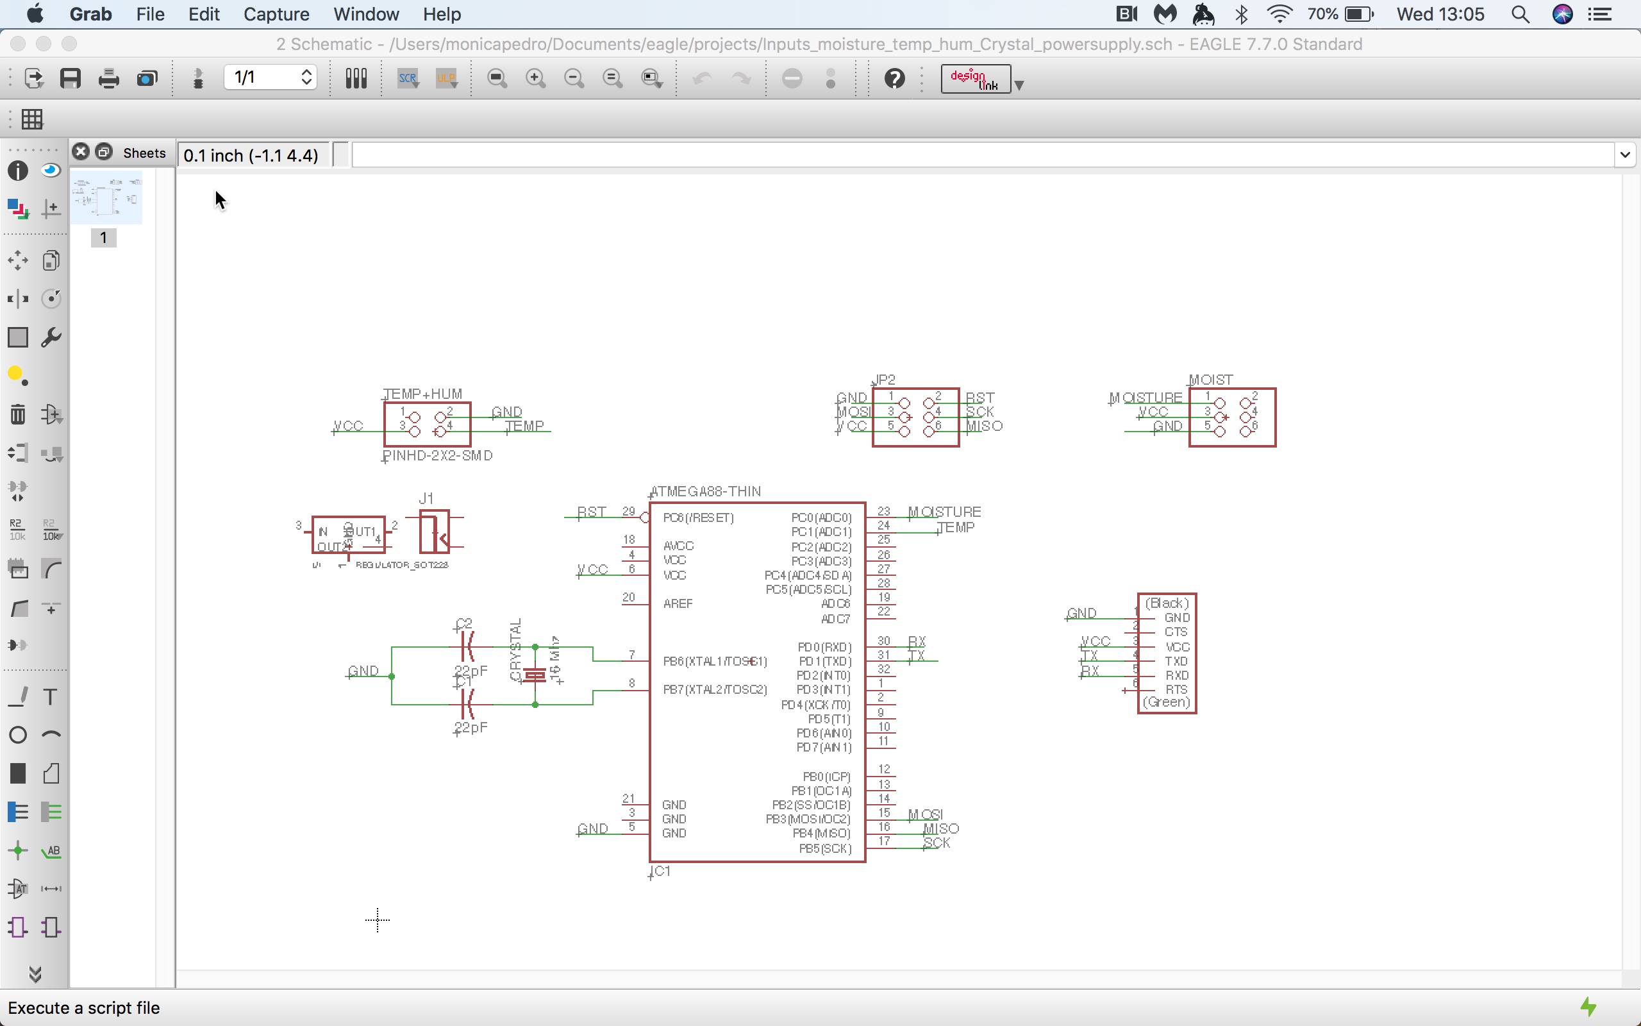Select the Text tool

click(51, 697)
